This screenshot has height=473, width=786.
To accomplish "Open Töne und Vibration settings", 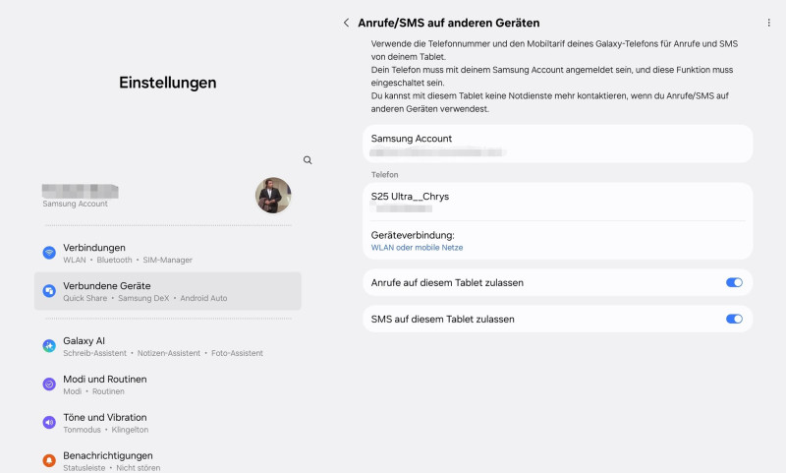I will [168, 423].
